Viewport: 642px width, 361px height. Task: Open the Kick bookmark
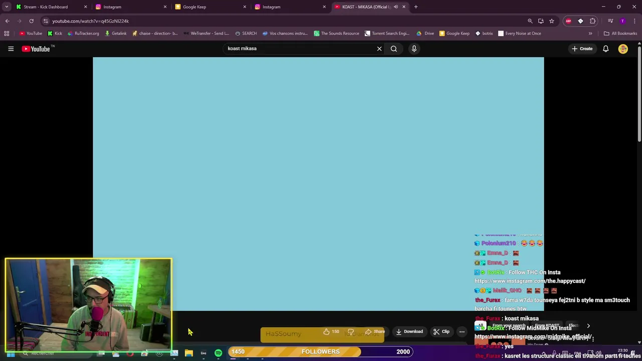55,34
